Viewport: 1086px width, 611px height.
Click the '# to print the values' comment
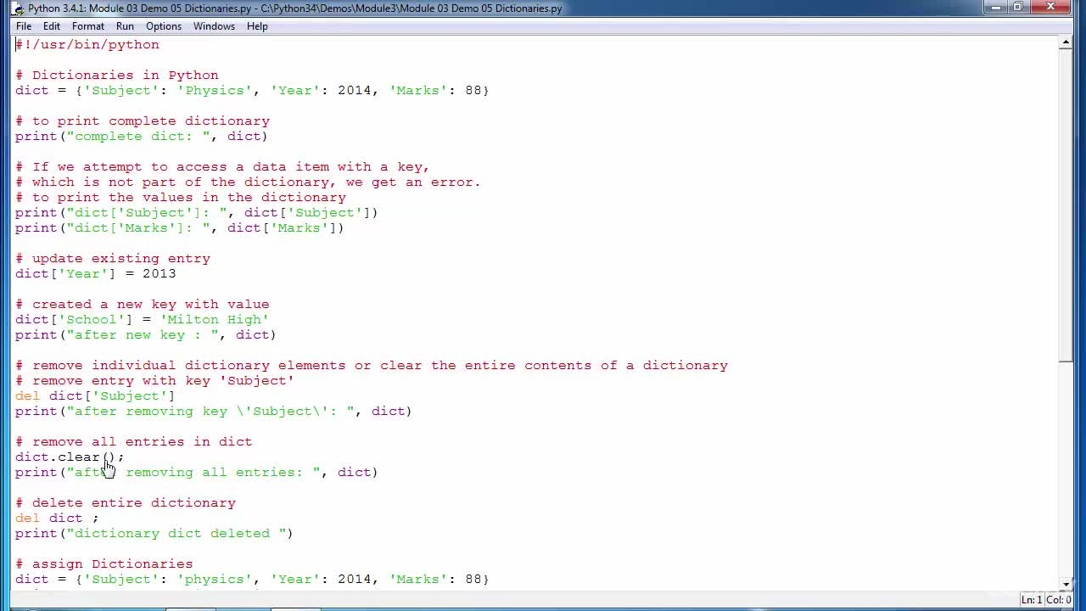pos(181,198)
